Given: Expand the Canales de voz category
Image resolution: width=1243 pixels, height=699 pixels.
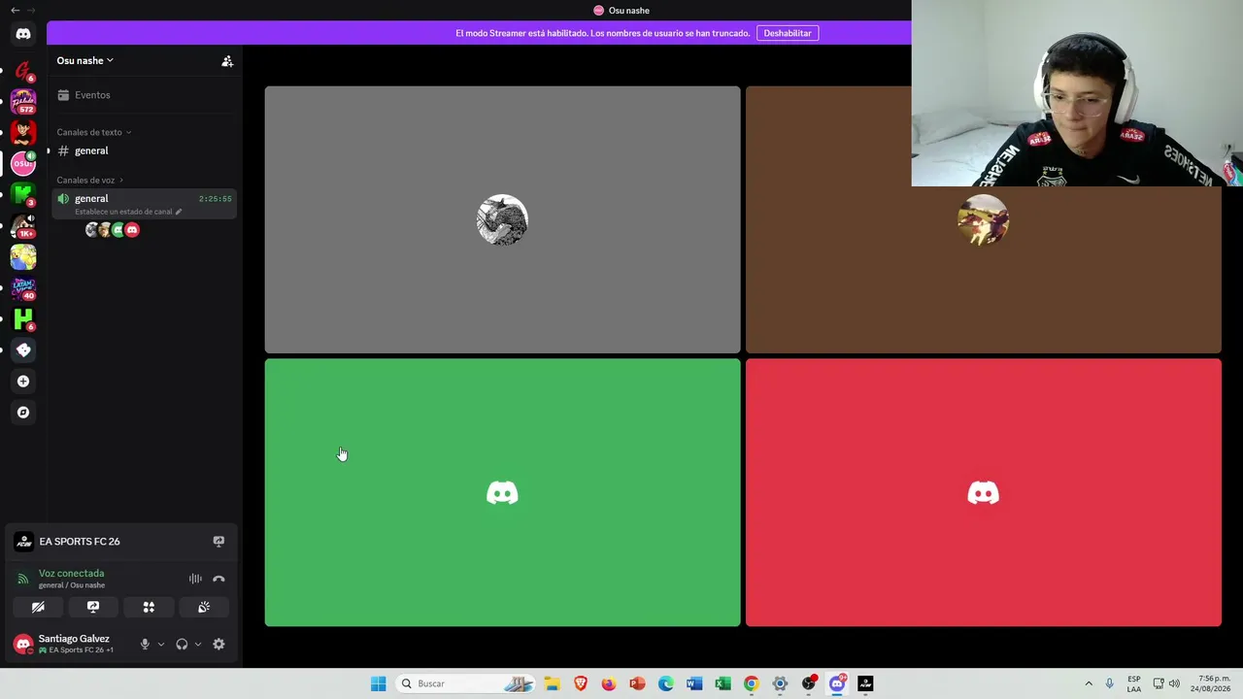Looking at the screenshot, I should point(89,180).
